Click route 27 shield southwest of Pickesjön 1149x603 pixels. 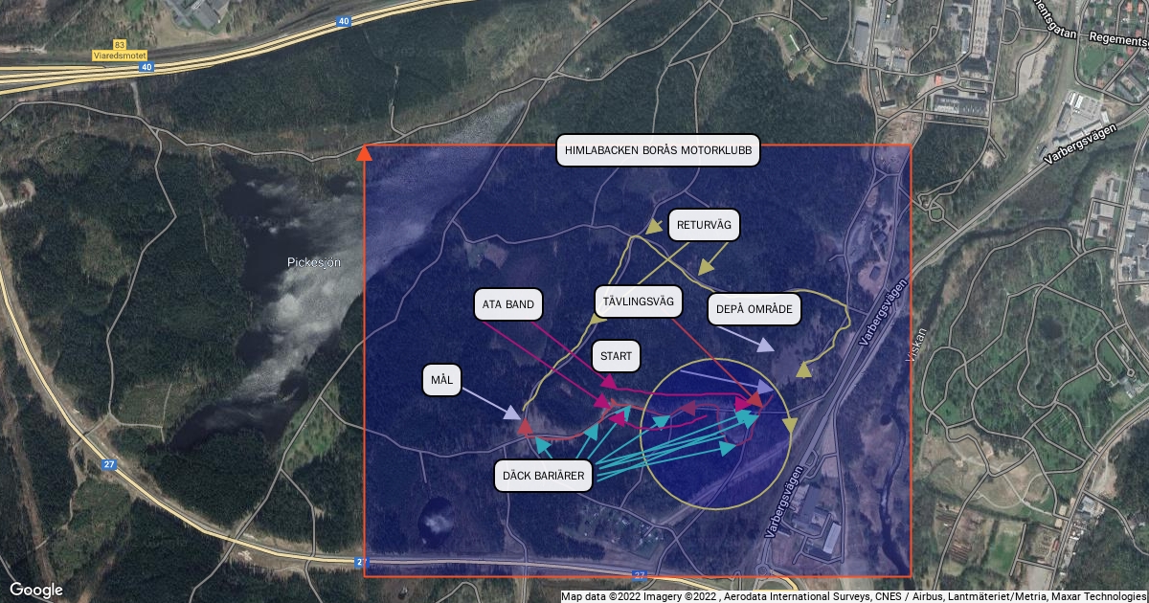point(108,464)
